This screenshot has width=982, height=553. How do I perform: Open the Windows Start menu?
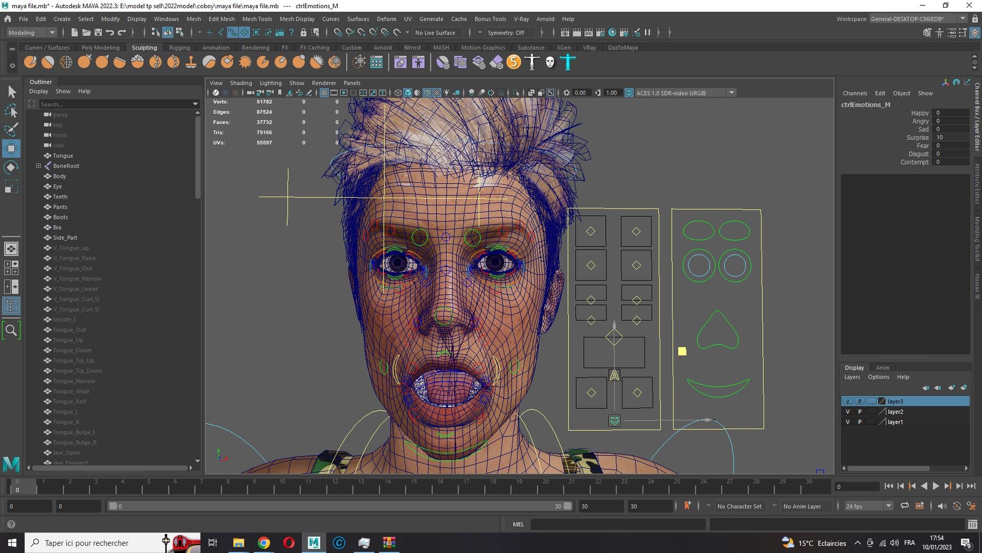pos(12,543)
